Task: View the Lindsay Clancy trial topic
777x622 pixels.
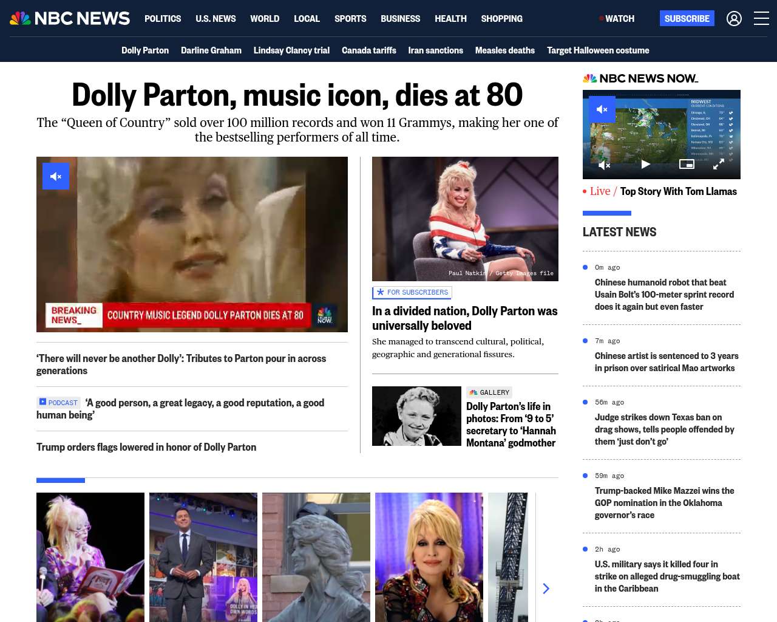Action: click(291, 50)
